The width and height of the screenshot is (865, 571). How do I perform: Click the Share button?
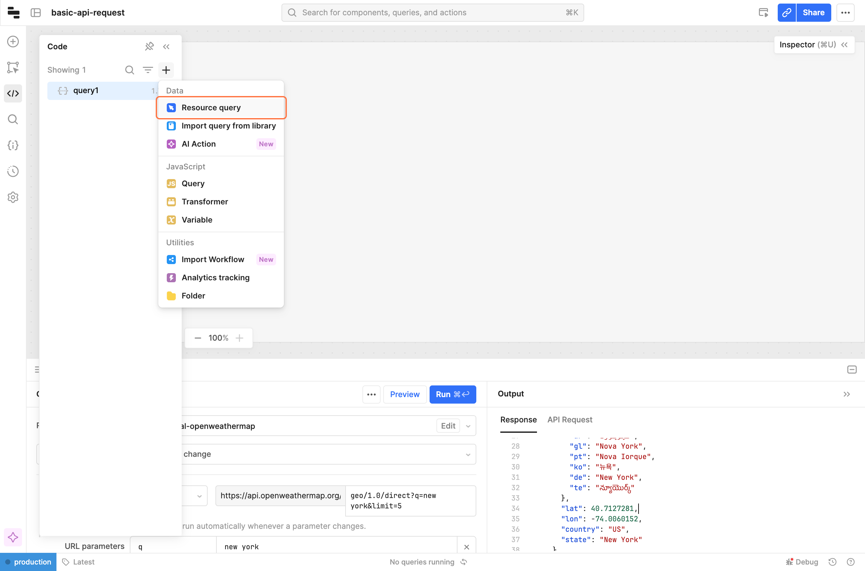coord(813,13)
